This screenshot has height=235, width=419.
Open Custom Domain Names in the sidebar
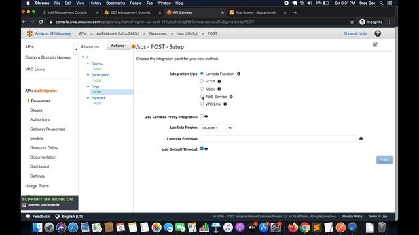click(48, 57)
